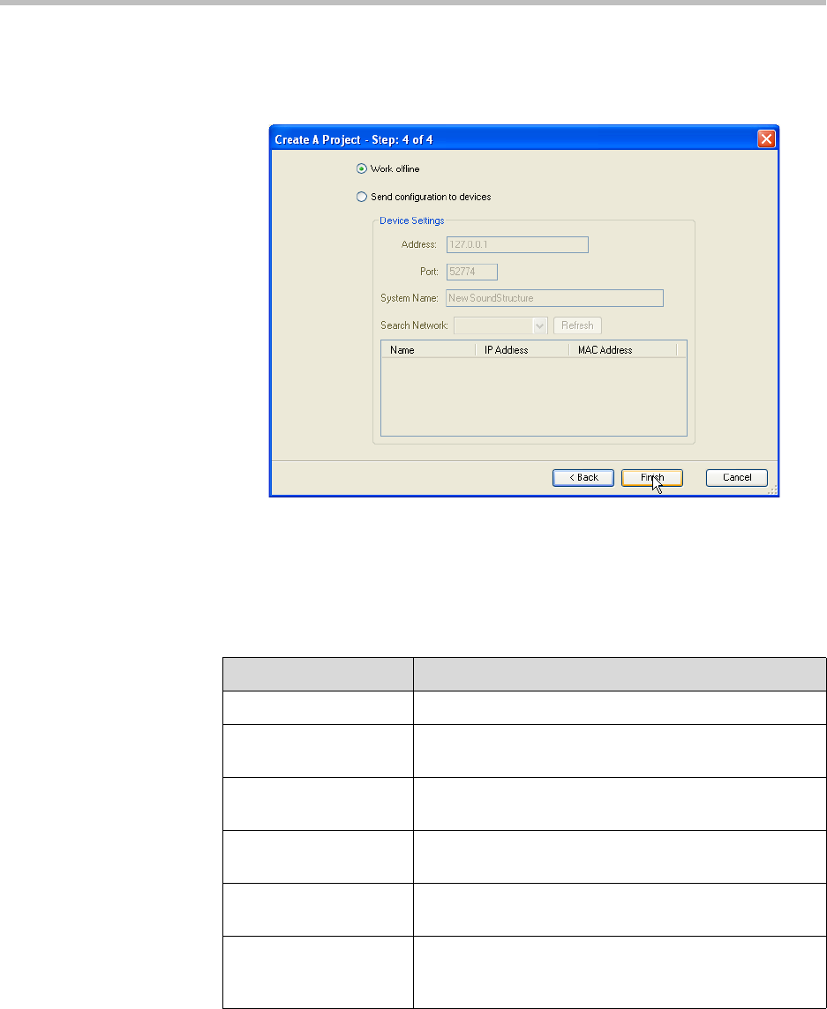Image resolution: width=827 pixels, height=1009 pixels.
Task: Click the Create A Project title bar
Action: click(512, 139)
